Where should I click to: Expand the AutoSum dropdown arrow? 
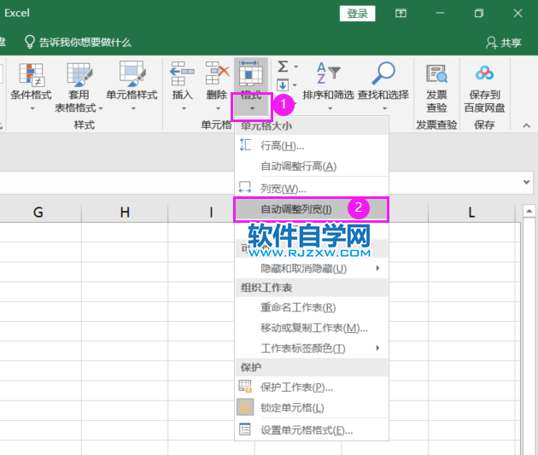tap(295, 67)
